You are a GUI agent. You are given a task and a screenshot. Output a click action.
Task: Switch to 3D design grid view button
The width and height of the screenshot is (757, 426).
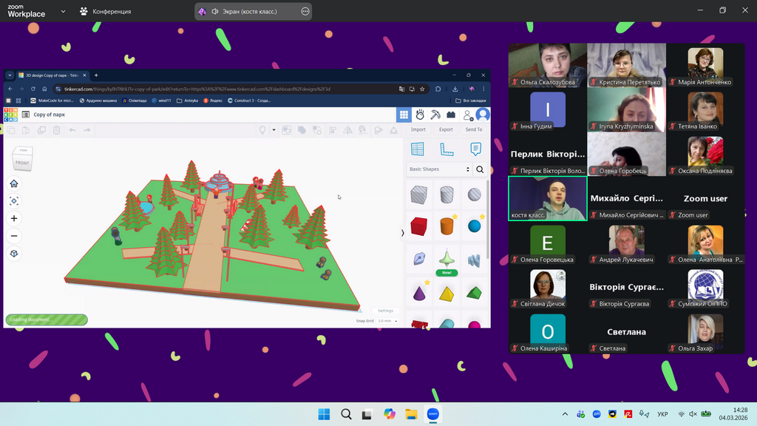pos(404,115)
